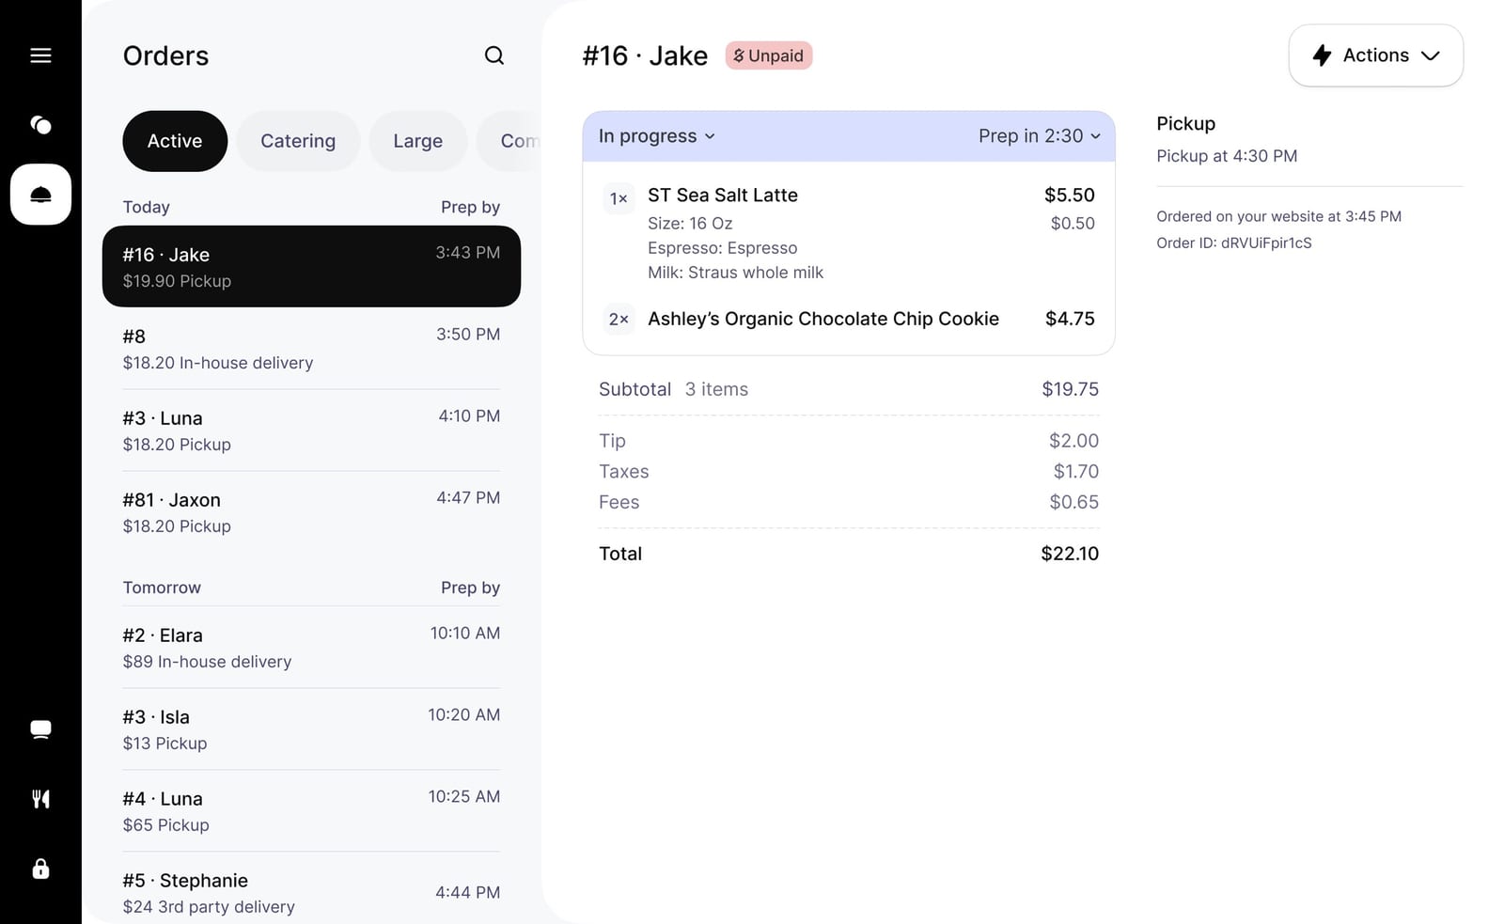The width and height of the screenshot is (1504, 924).
Task: Click the Size: 16 Oz modifier
Action: click(690, 224)
